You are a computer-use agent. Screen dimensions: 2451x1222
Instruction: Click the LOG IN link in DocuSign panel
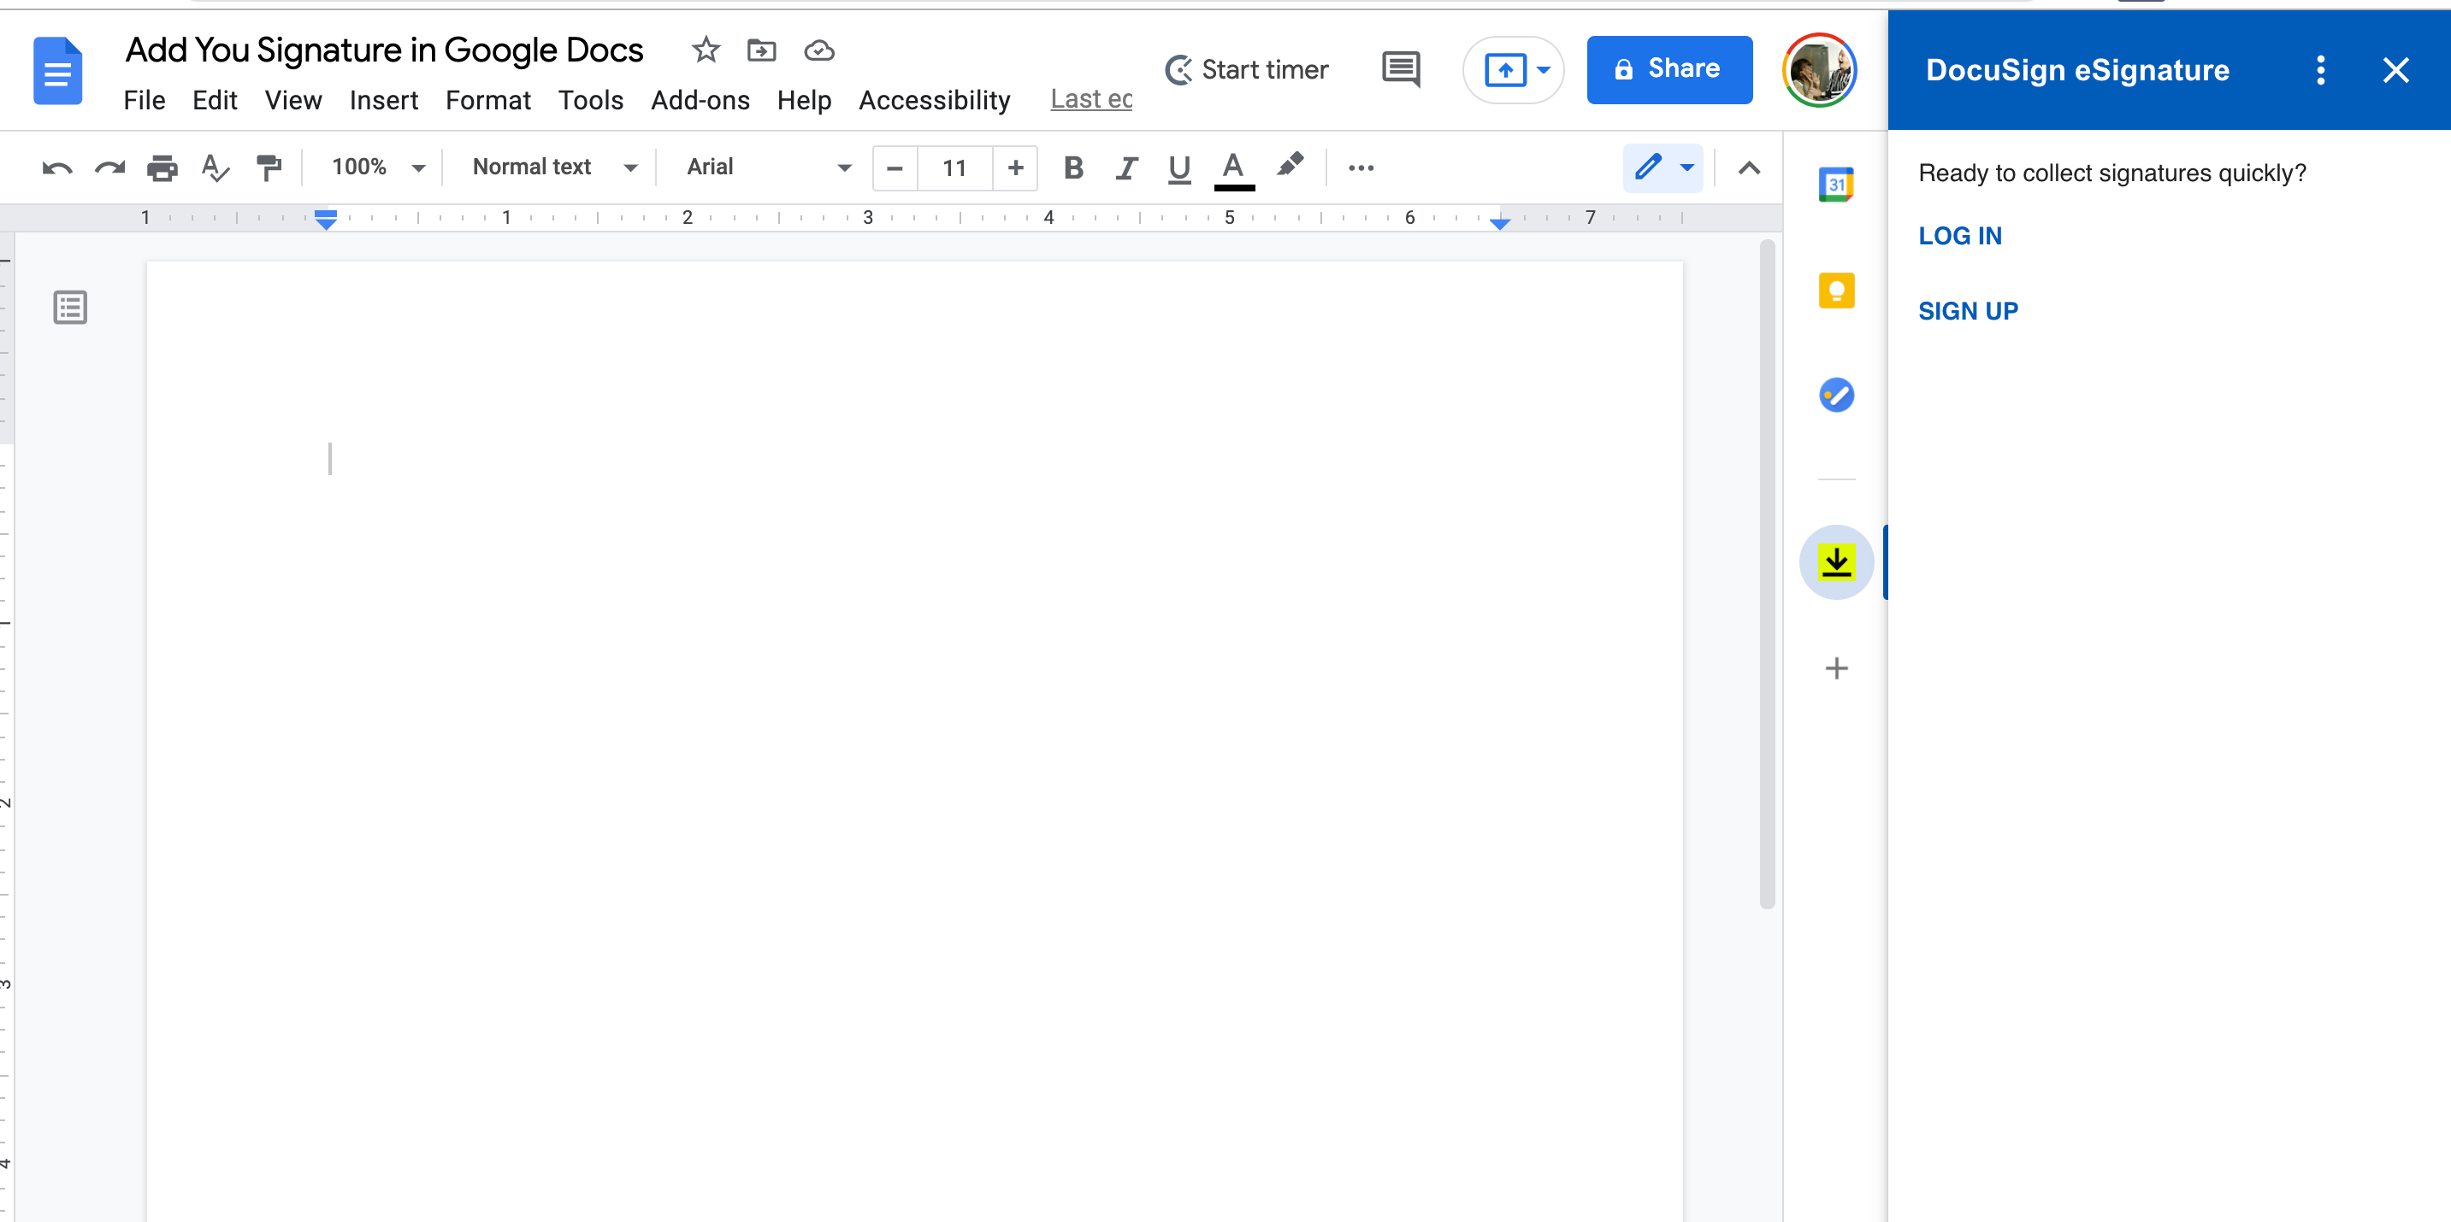1959,236
